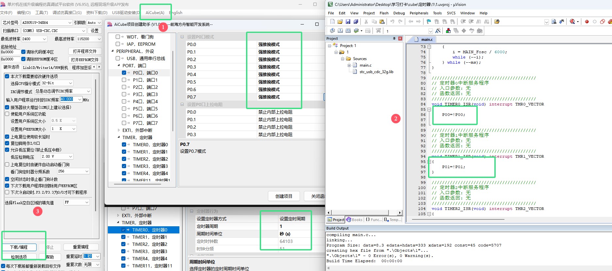Viewport: 612px width, 271px height.
Task: Check the P1口 端口1 checkbox
Action: tap(124, 80)
